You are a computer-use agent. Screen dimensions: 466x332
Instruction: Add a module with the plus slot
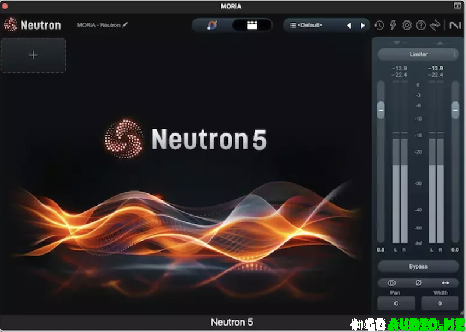coord(33,55)
